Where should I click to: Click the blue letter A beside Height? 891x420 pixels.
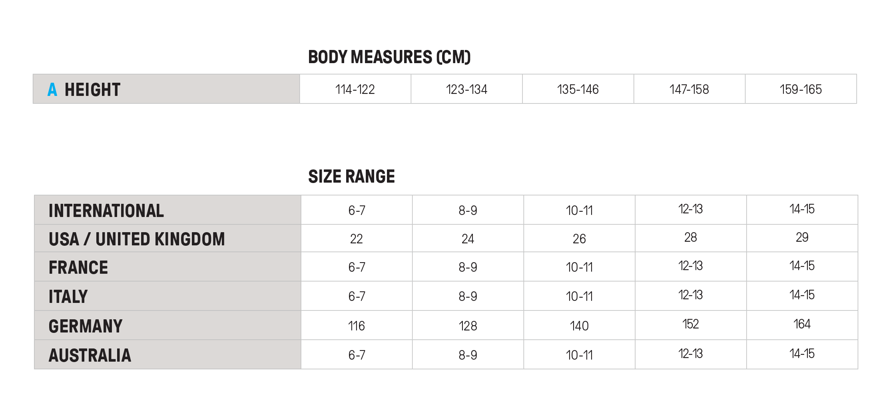coord(52,90)
